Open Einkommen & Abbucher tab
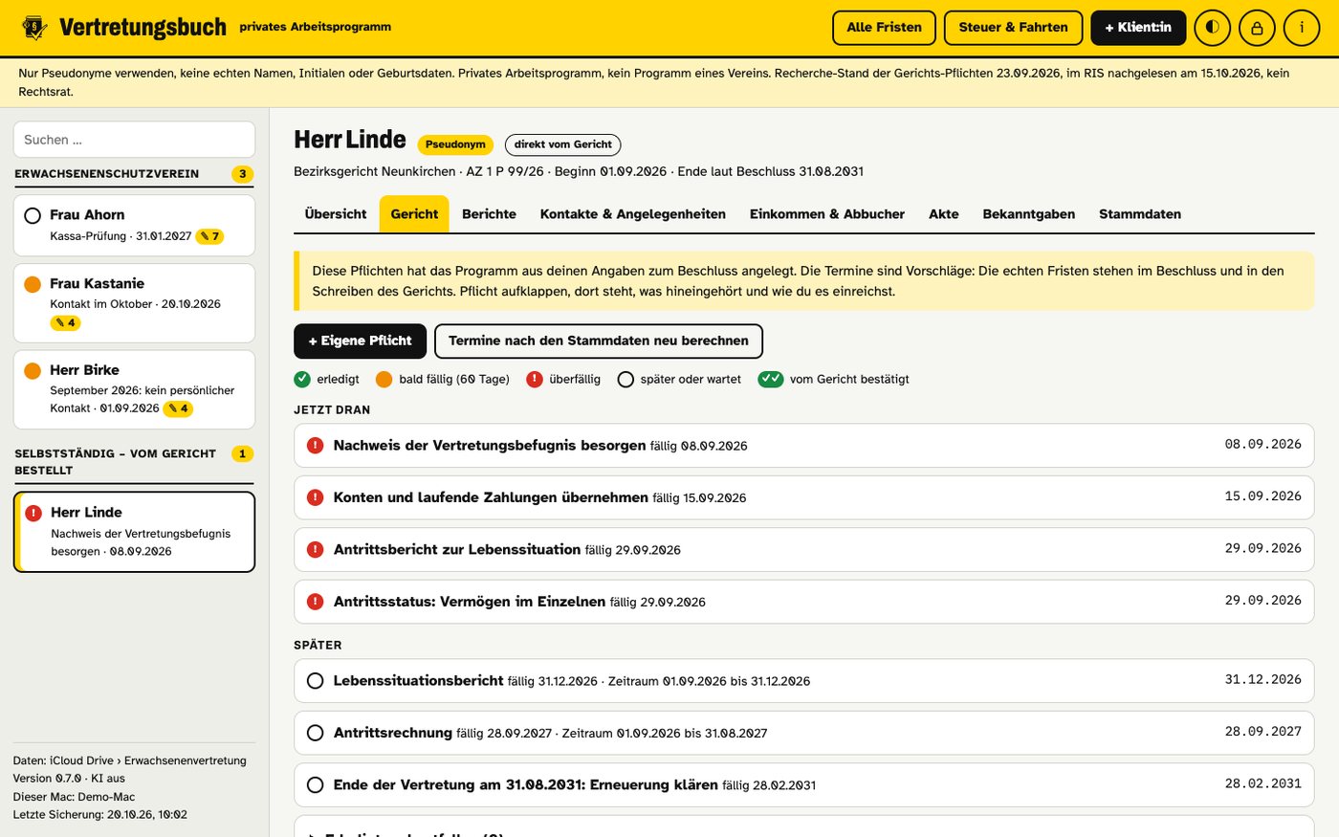 (827, 214)
